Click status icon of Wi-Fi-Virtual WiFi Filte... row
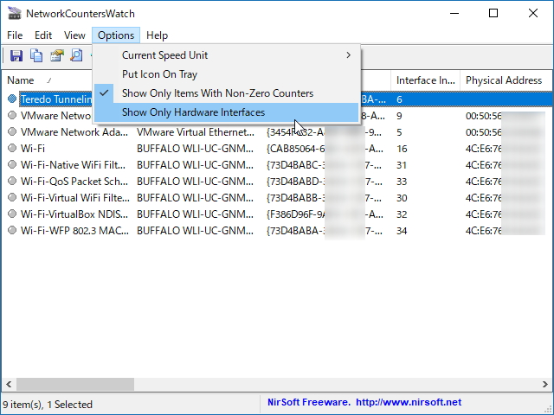554x415 pixels. pyautogui.click(x=12, y=198)
